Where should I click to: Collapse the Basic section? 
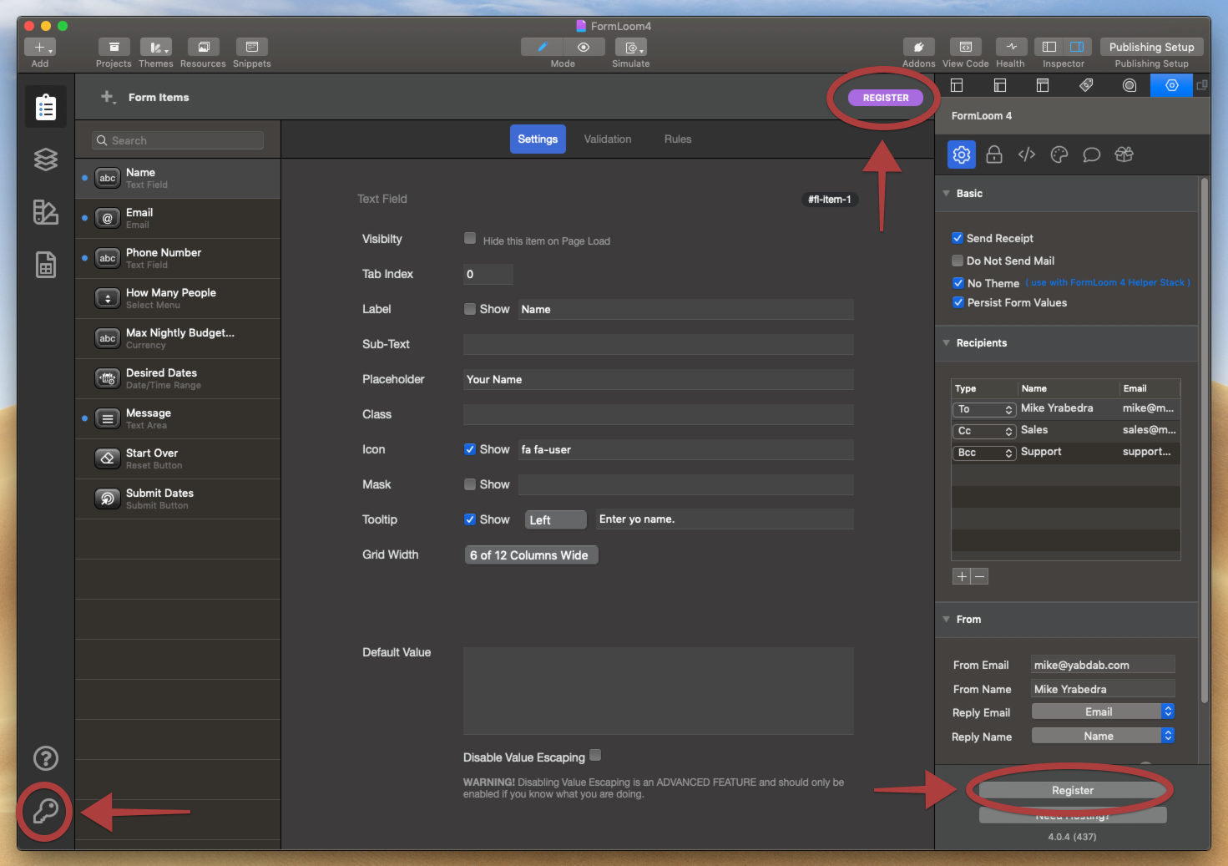tap(947, 193)
